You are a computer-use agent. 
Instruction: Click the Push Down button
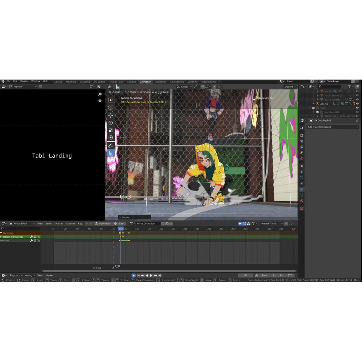pos(103,223)
